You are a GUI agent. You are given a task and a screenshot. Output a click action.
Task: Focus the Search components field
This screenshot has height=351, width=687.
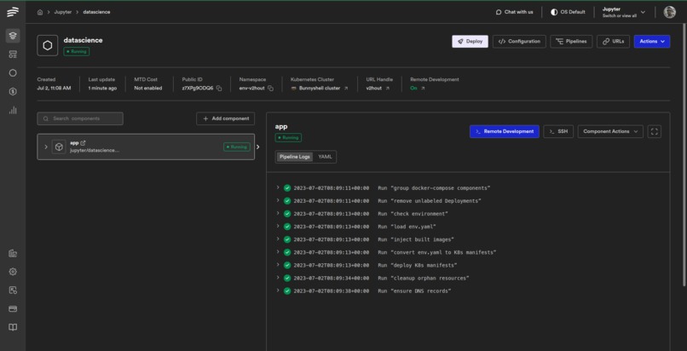[80, 118]
